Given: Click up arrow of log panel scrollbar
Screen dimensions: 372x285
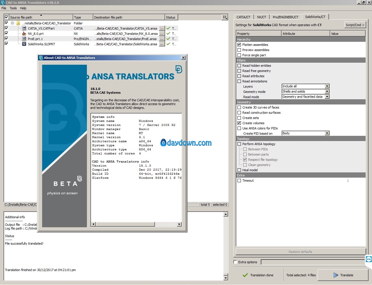Looking at the screenshot, I should [226, 214].
